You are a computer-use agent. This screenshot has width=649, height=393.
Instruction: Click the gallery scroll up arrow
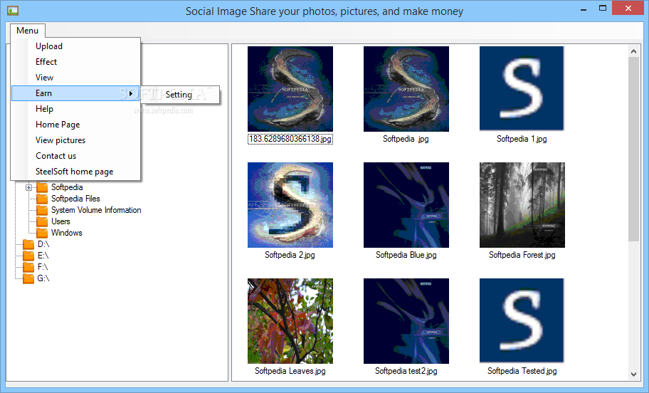[633, 51]
